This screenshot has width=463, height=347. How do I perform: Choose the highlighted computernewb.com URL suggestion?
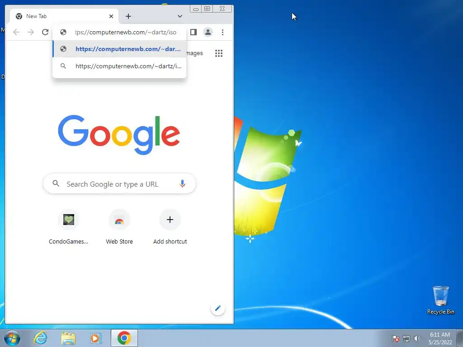119,49
